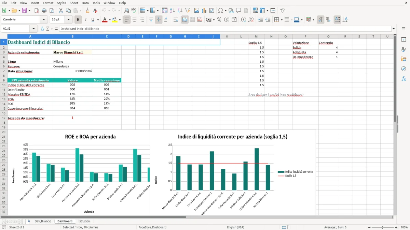
Task: Toggle Align Right
Action: coord(142,20)
